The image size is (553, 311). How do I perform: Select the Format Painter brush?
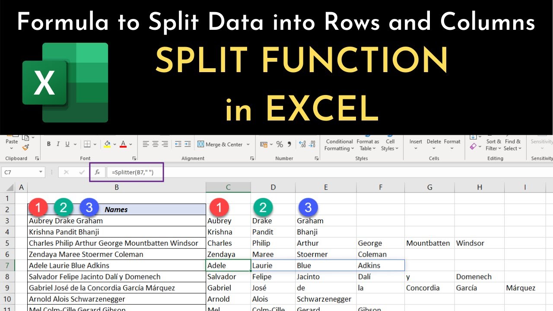click(25, 147)
